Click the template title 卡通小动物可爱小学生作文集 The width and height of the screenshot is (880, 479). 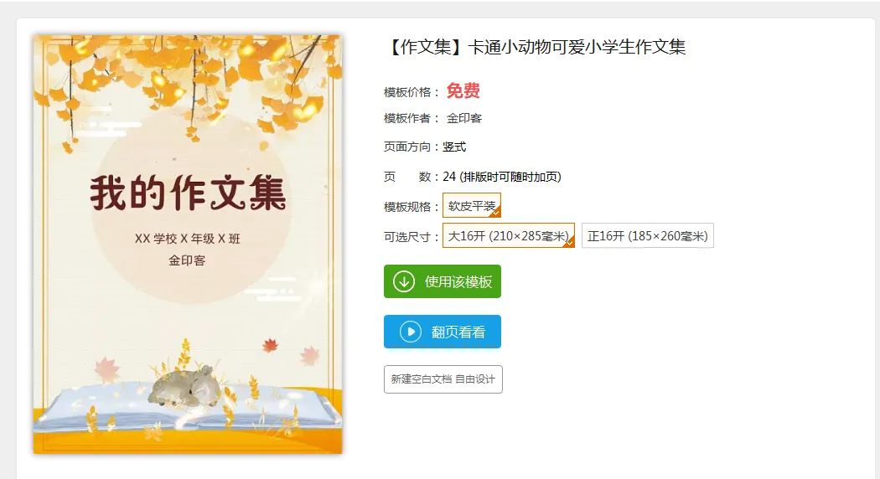(x=577, y=47)
